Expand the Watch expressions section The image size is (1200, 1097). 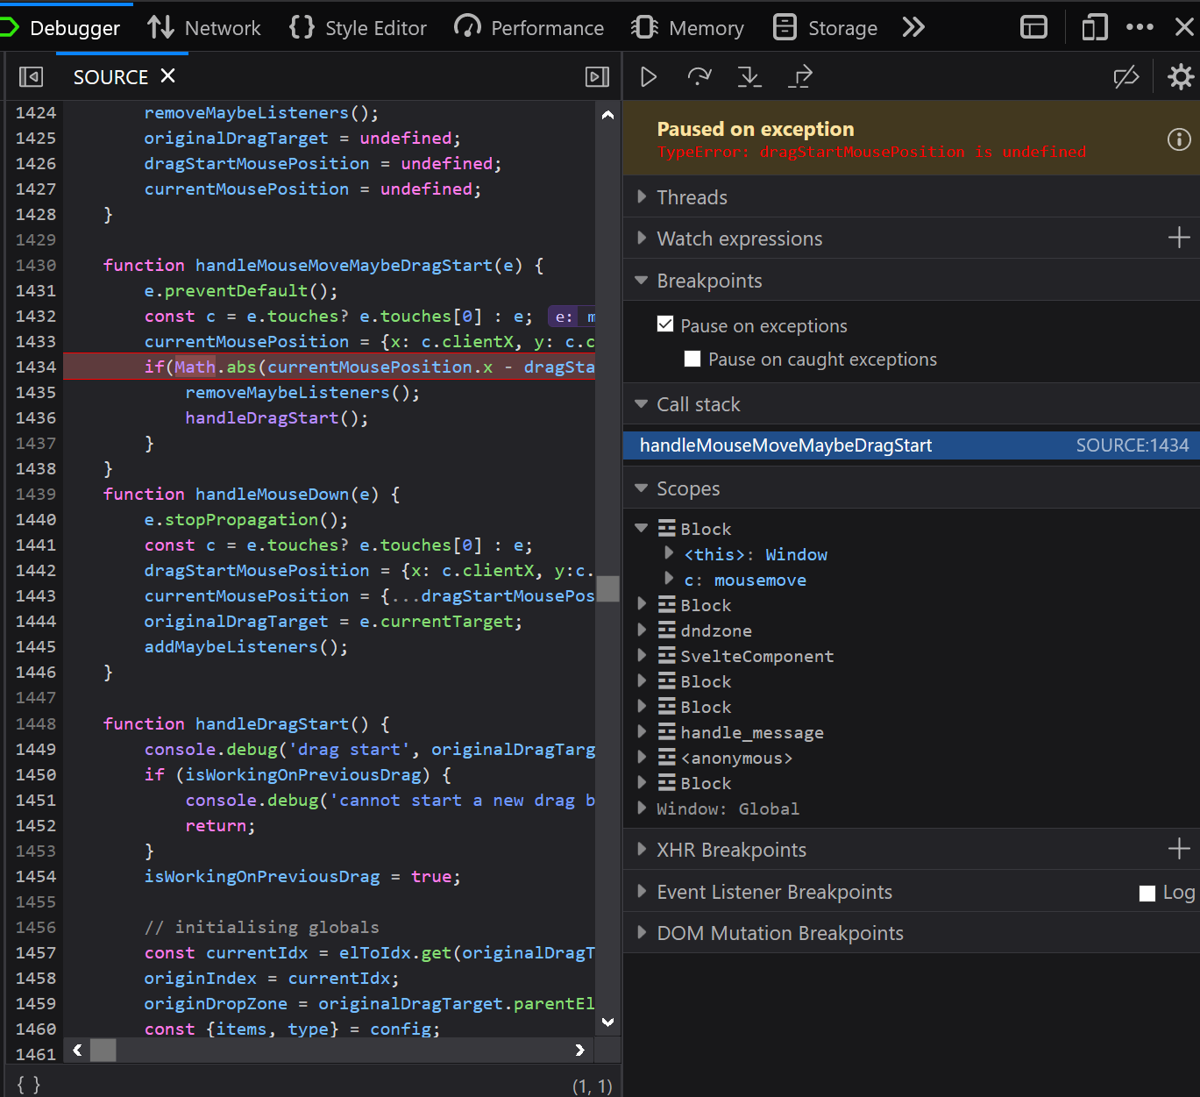[641, 239]
